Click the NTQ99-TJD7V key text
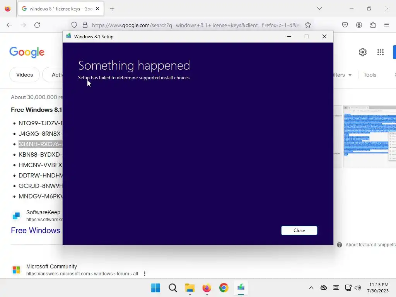 (40, 123)
